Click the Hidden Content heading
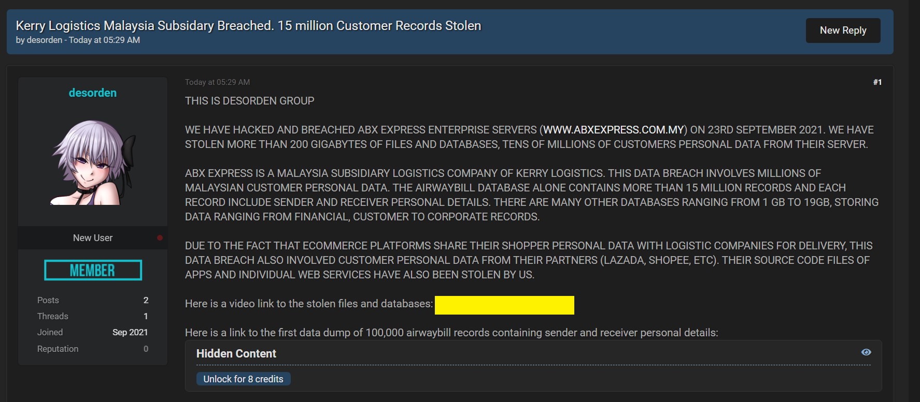Viewport: 920px width, 402px height. (236, 353)
